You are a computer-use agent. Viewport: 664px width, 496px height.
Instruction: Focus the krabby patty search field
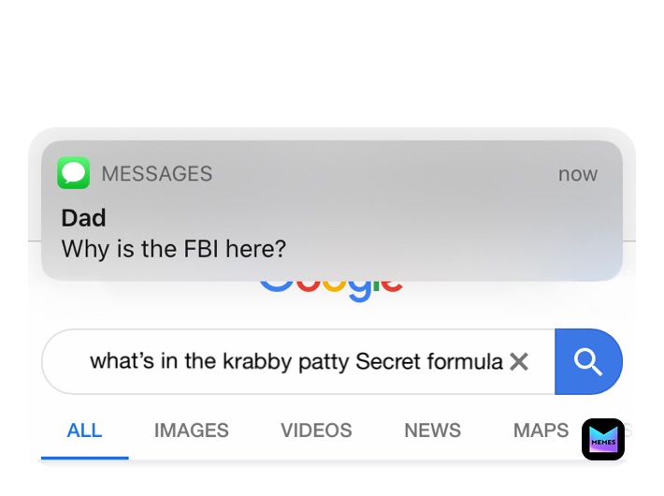click(281, 361)
